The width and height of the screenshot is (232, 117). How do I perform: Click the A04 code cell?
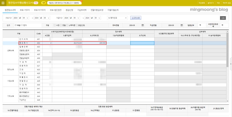click(38, 50)
